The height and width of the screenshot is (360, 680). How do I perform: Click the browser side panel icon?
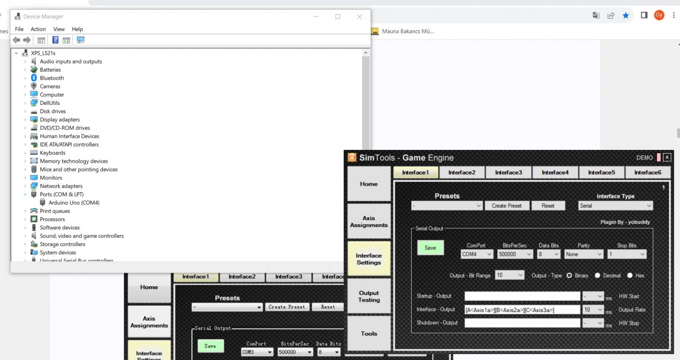click(644, 15)
